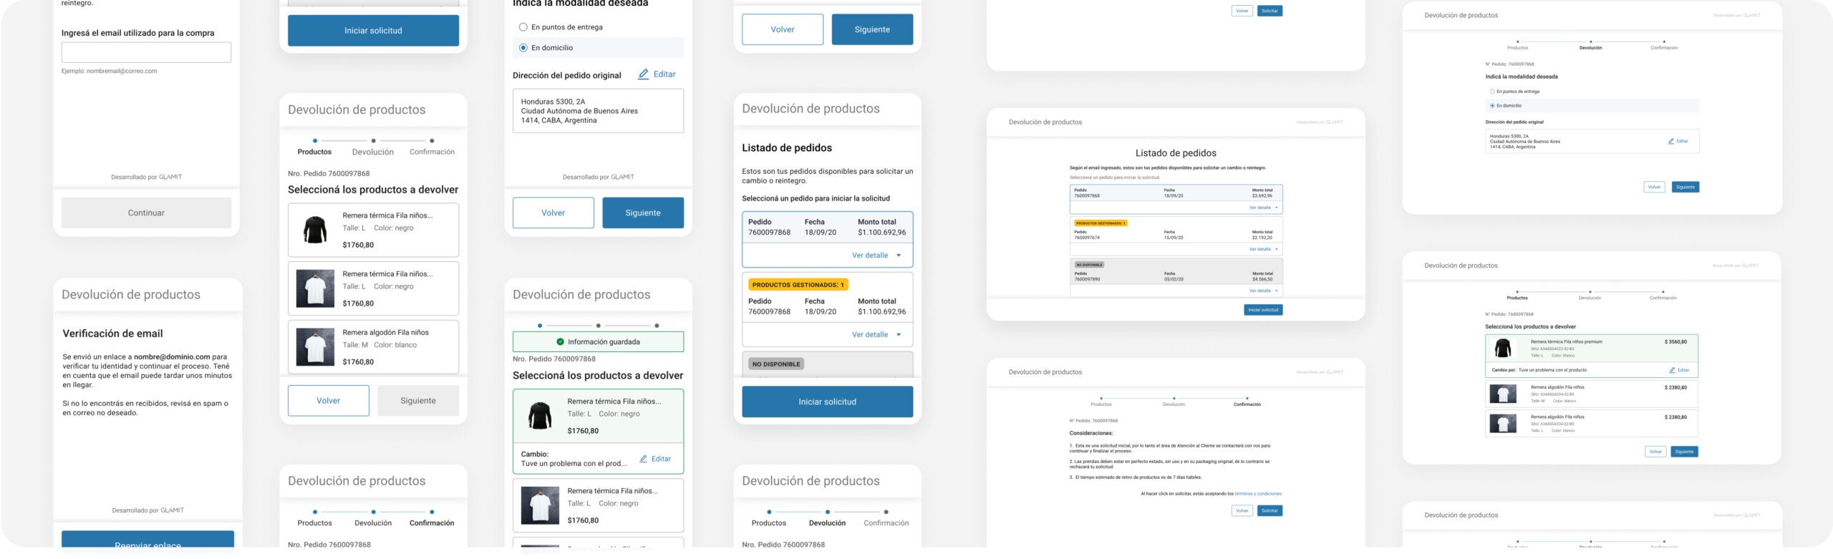Click the Editar pencil in mobile Cambio row
This screenshot has height=559, width=1833.
[644, 459]
